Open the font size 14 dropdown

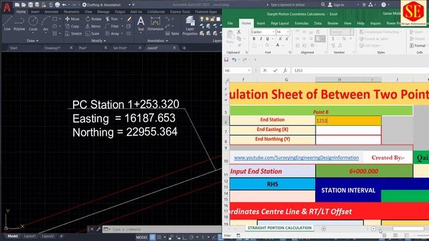point(288,32)
